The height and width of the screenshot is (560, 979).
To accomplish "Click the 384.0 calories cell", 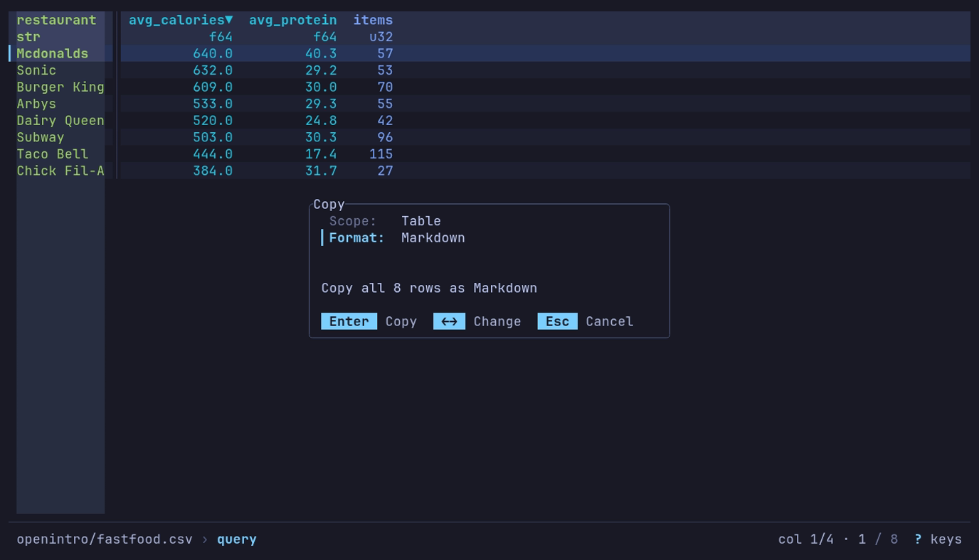I will click(x=213, y=171).
